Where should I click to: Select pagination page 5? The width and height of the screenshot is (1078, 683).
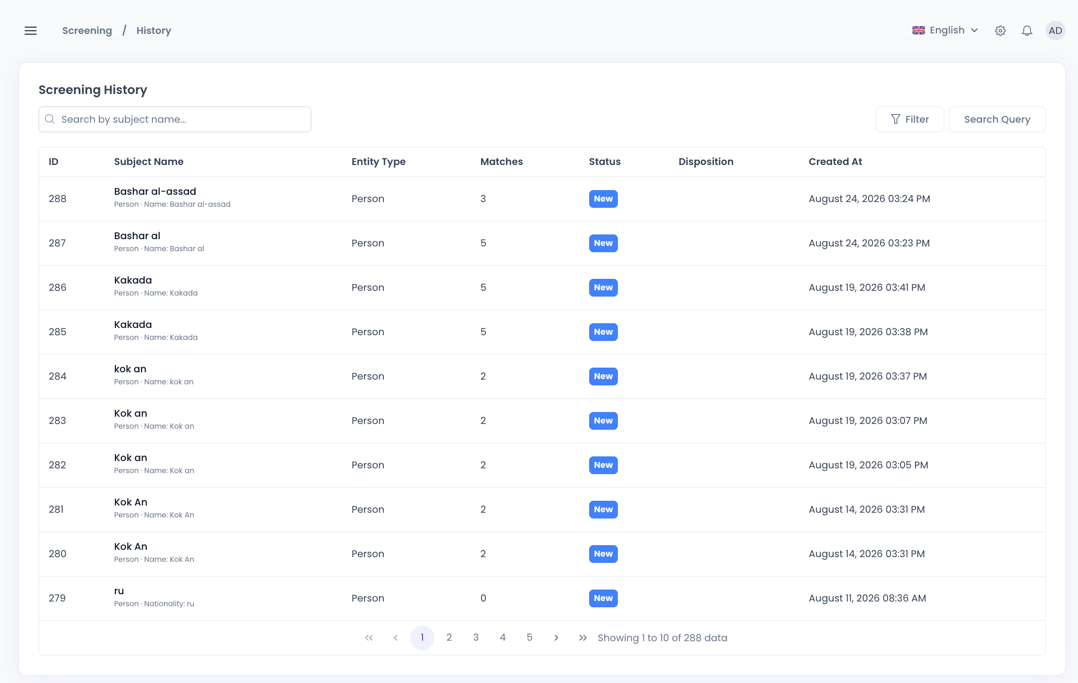point(530,638)
